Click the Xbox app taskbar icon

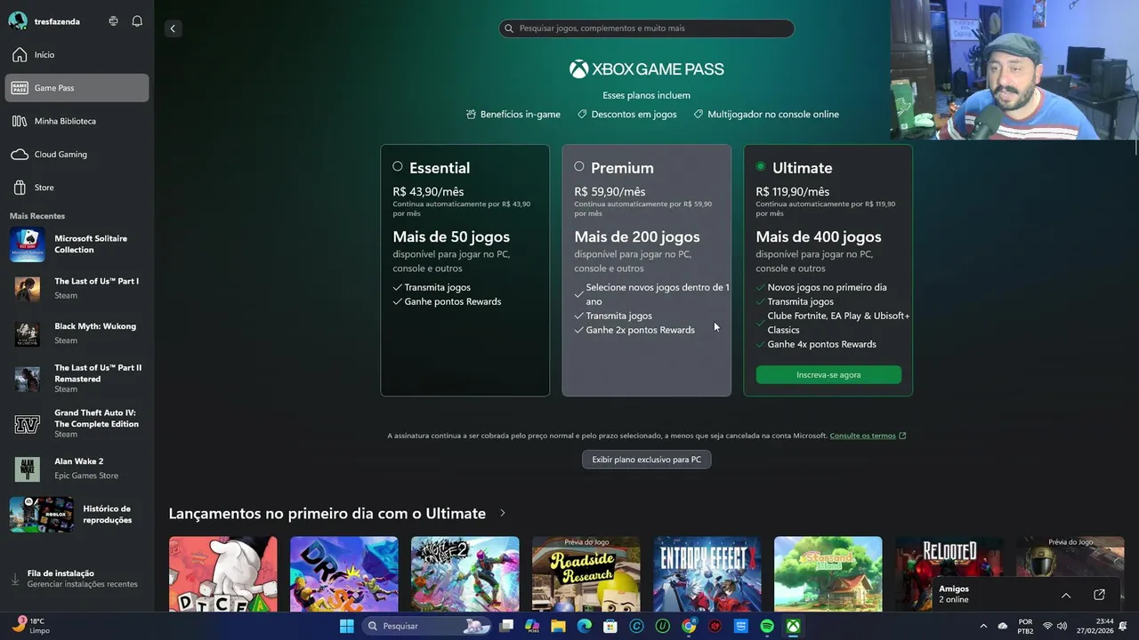[x=793, y=626]
